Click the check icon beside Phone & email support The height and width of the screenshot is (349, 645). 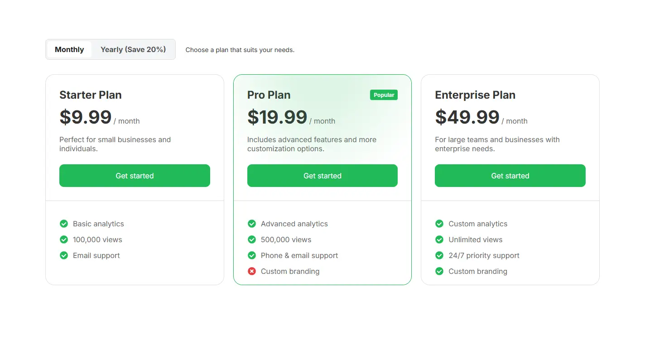pyautogui.click(x=252, y=255)
